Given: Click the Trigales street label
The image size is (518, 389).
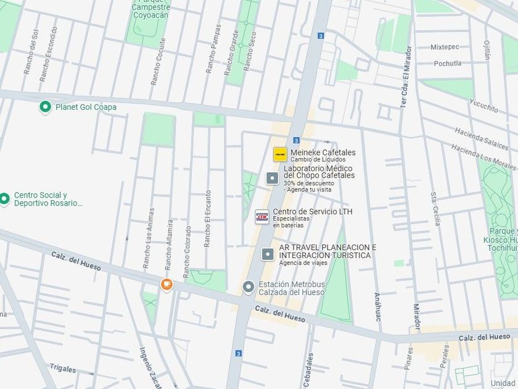Looking at the screenshot, I should (x=63, y=368).
